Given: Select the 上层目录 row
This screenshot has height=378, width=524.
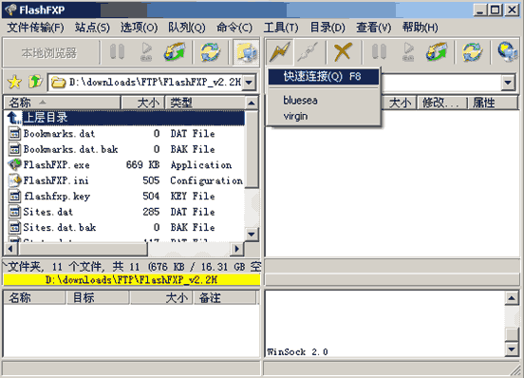Looking at the screenshot, I should (125, 118).
